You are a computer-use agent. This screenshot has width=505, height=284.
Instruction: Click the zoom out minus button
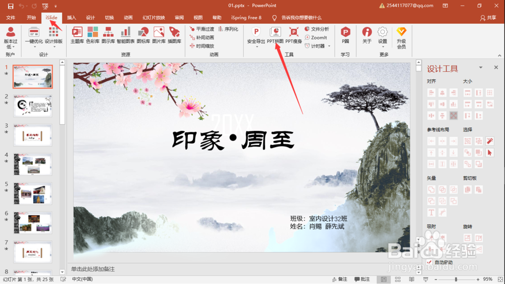tap(436, 279)
